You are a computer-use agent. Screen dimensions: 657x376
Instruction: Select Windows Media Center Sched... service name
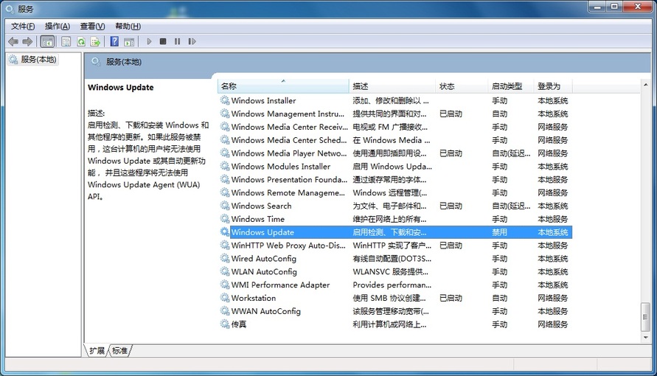tap(289, 140)
